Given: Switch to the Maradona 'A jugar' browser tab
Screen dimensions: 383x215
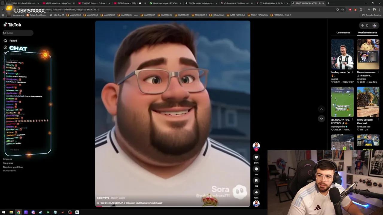Looking at the screenshot, I should pos(58,3).
